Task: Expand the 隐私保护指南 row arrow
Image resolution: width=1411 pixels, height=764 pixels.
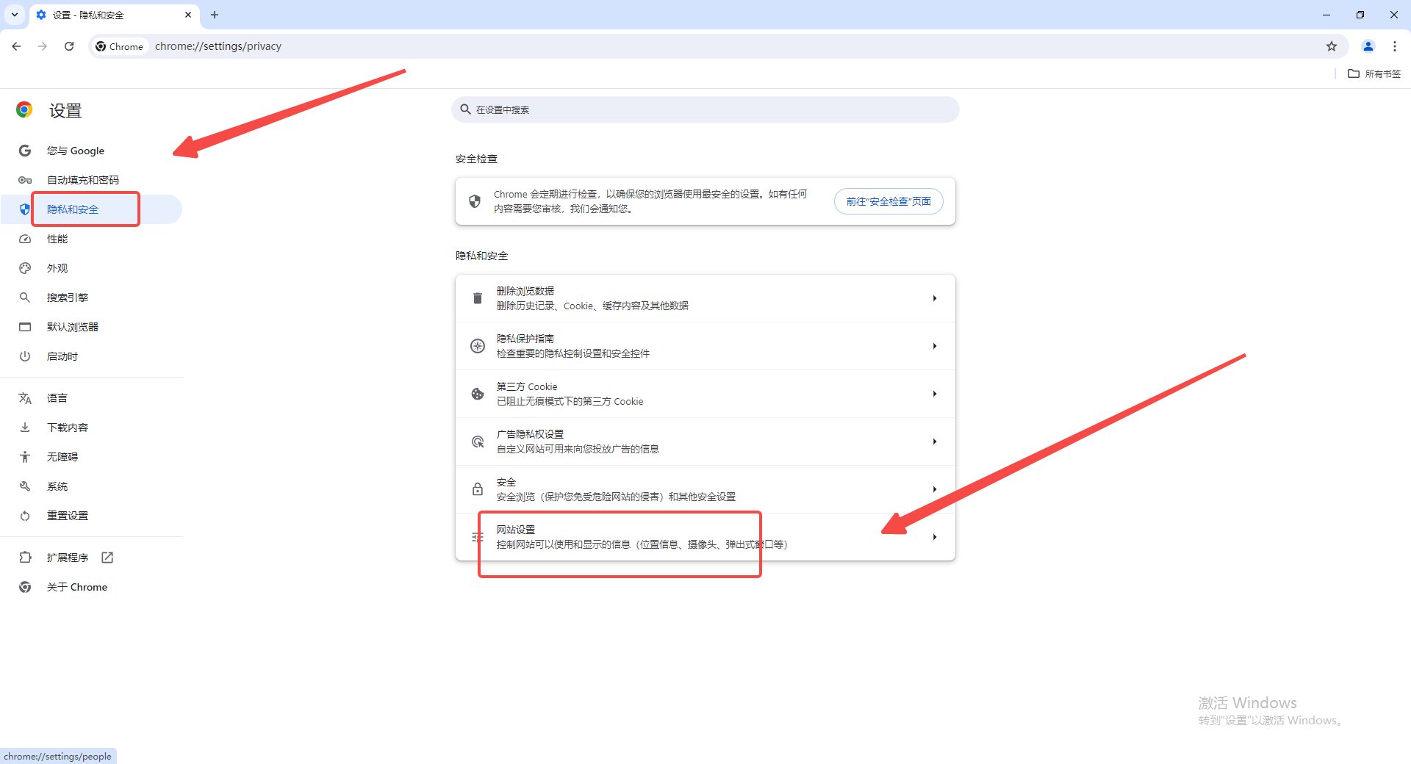Action: tap(935, 346)
